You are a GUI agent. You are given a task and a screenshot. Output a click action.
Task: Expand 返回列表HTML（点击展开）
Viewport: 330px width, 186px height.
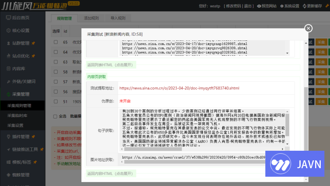point(111,65)
